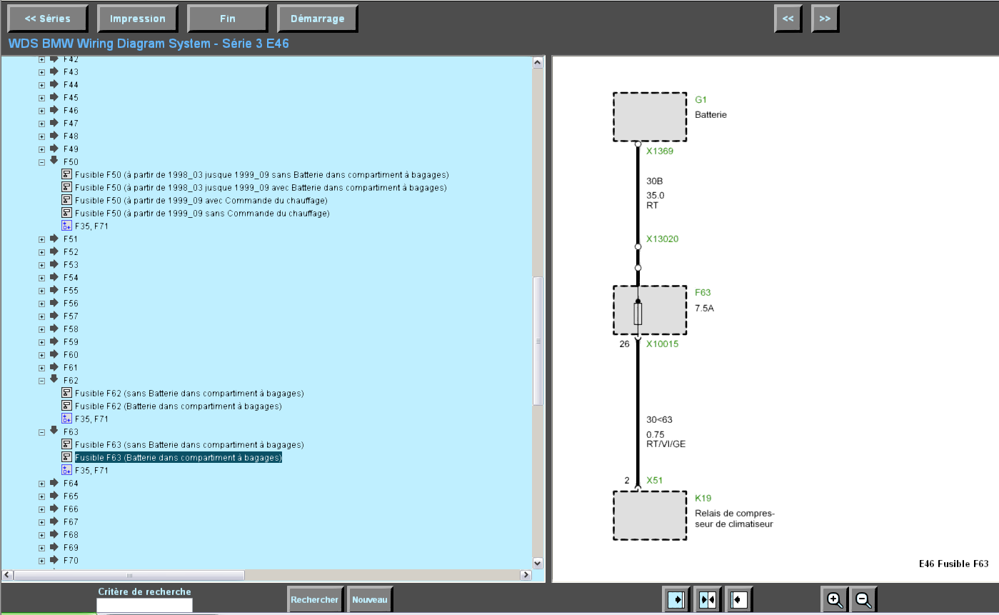Click the blue location icon under F63
Screen dimensions: 999x615
point(67,471)
